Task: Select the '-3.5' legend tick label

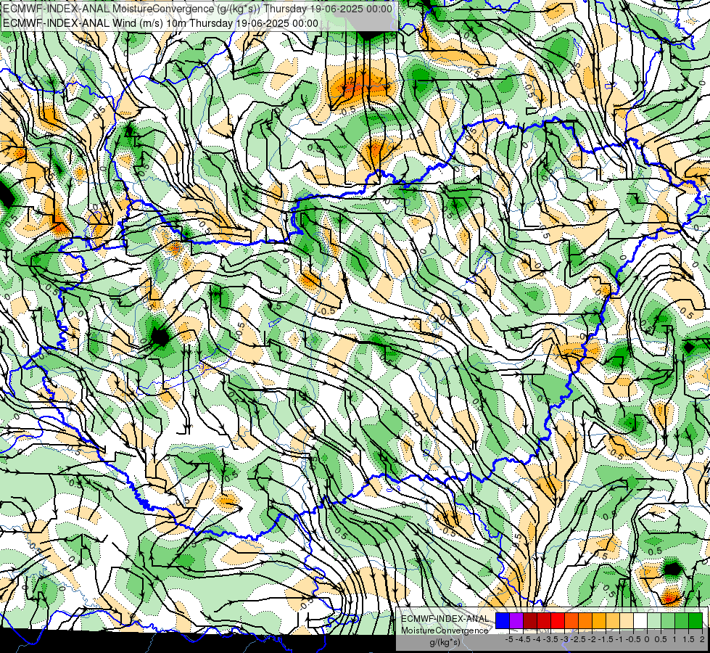Action: pos(550,639)
